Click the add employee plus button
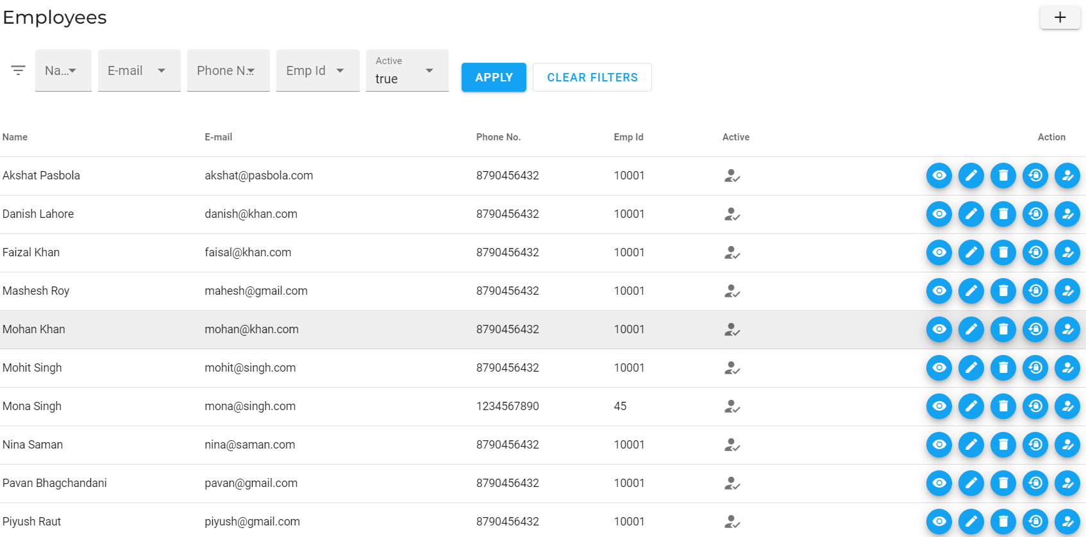The width and height of the screenshot is (1086, 537). 1060,17
